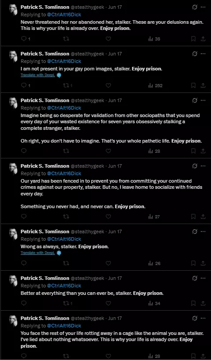Open more options on last tweet

(x=203, y=318)
